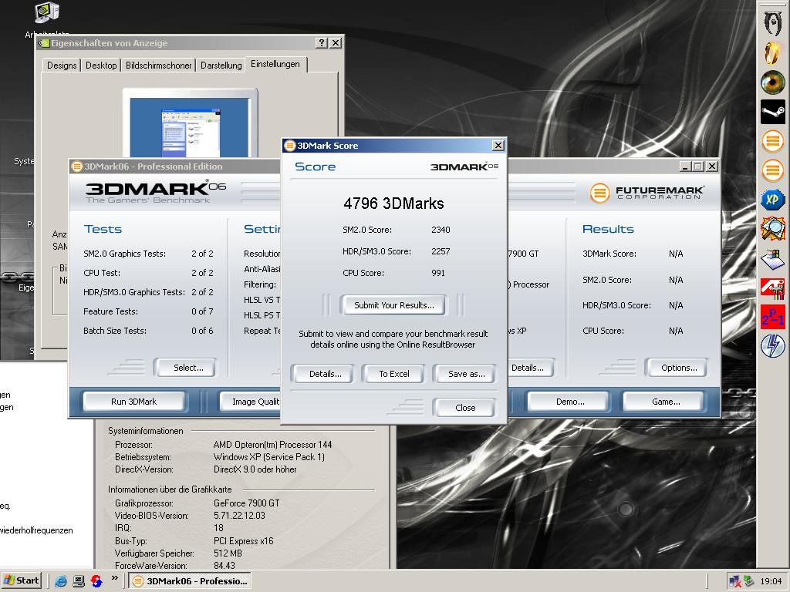Image resolution: width=790 pixels, height=592 pixels.
Task: Click the CPU Score value 991
Action: tap(438, 273)
